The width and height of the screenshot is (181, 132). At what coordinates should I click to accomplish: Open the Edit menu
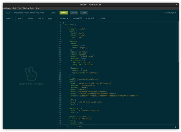15,8
